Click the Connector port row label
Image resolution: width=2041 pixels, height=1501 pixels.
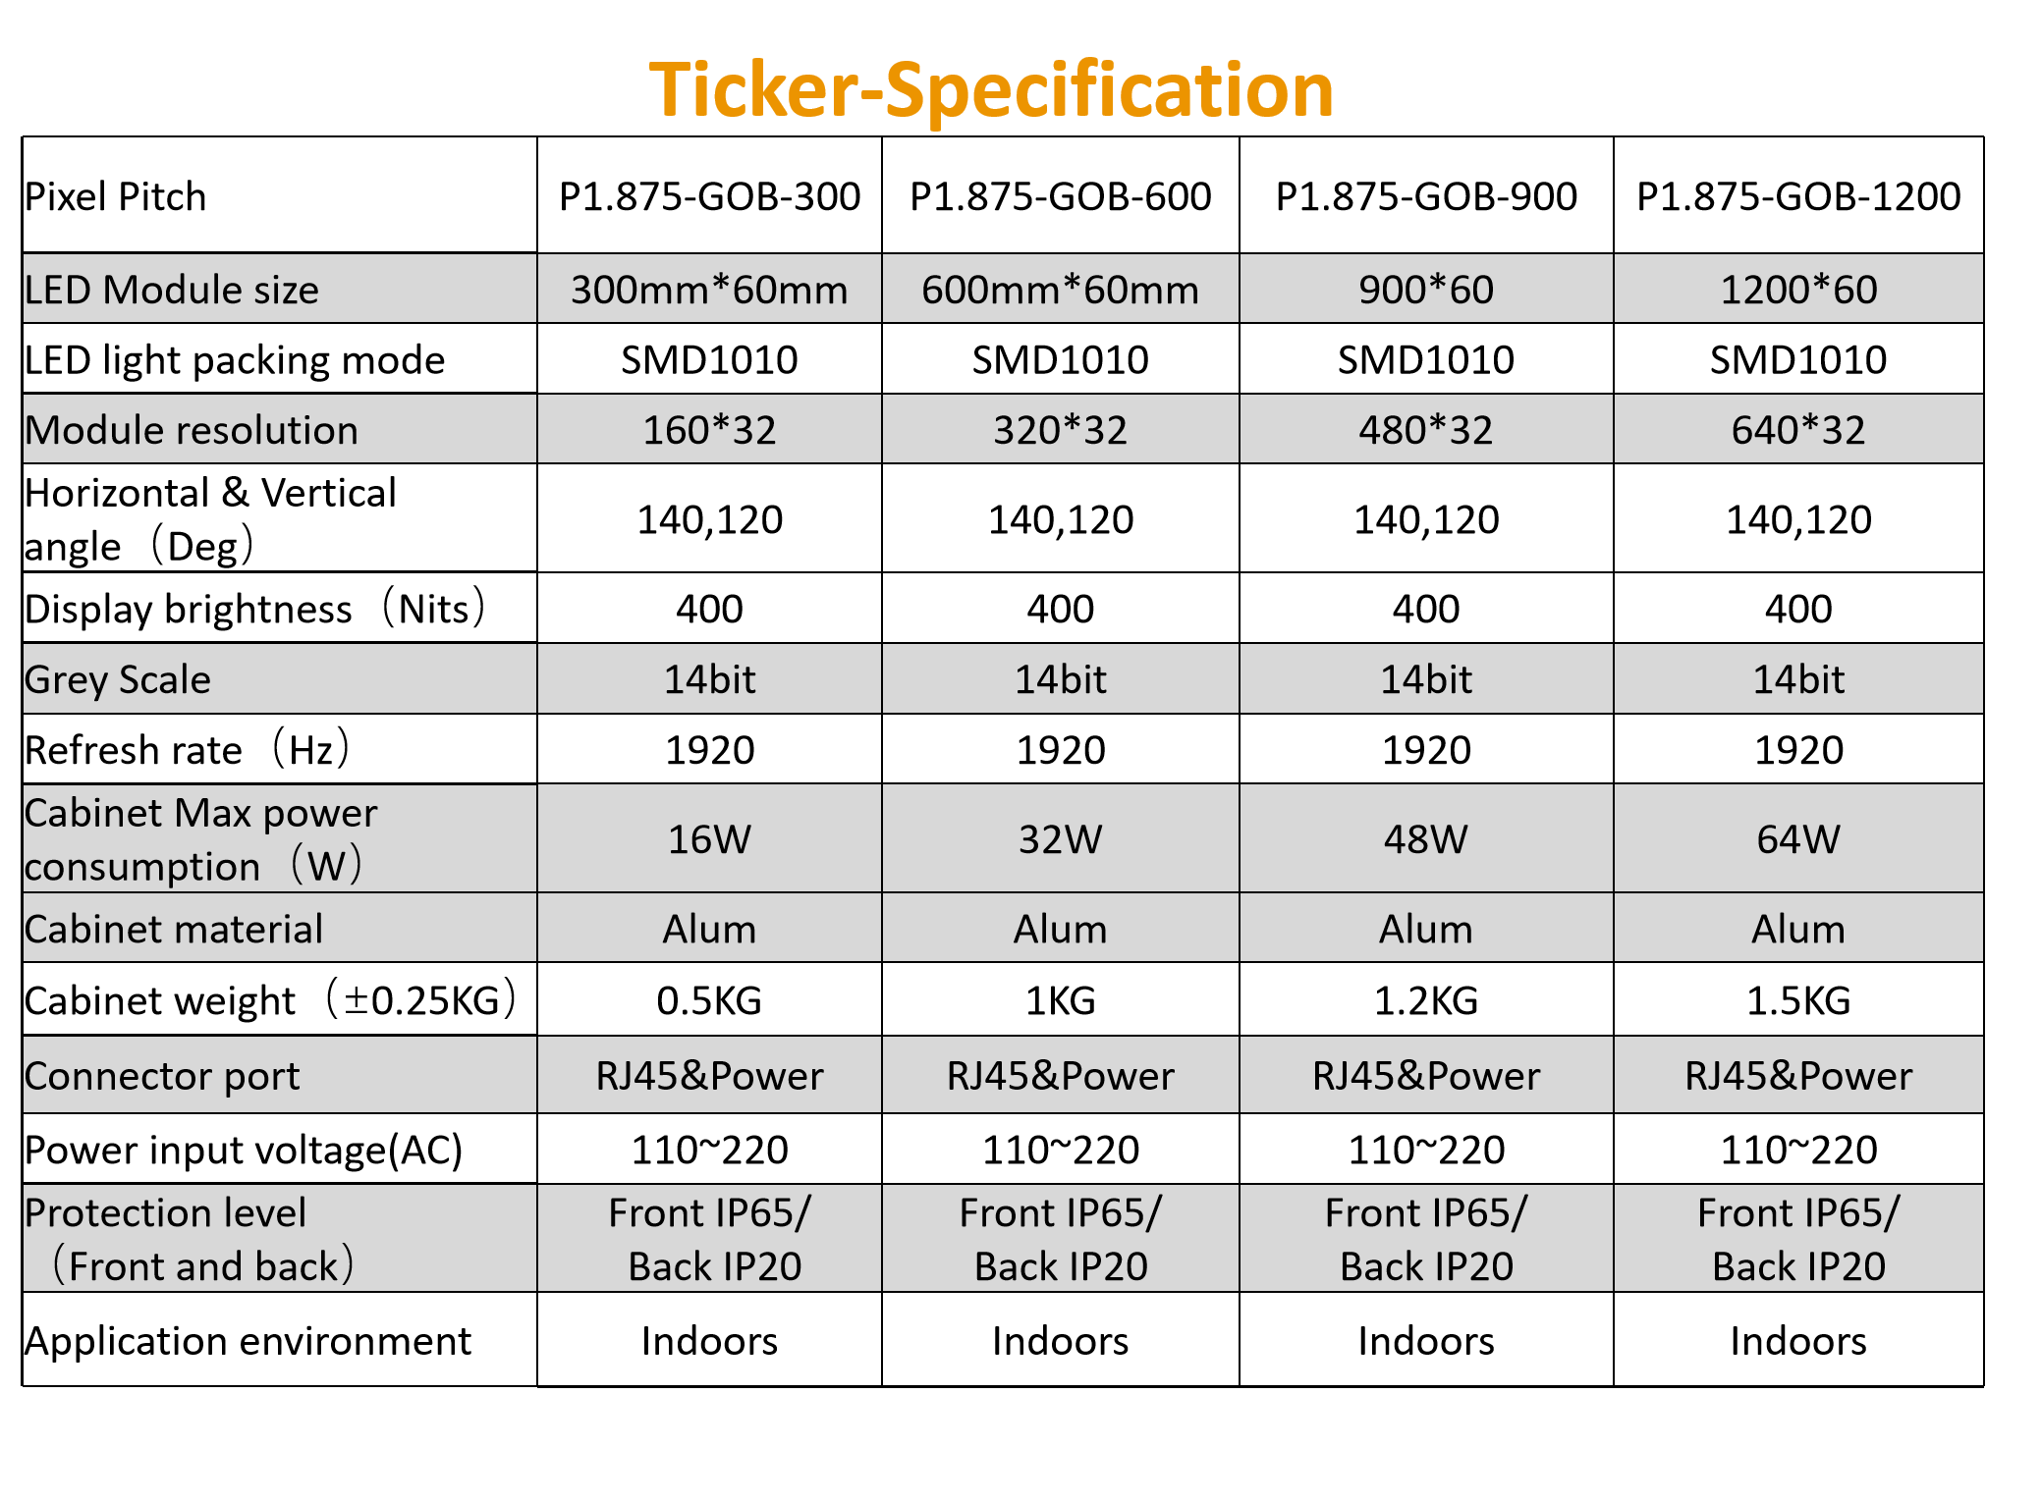point(162,1076)
